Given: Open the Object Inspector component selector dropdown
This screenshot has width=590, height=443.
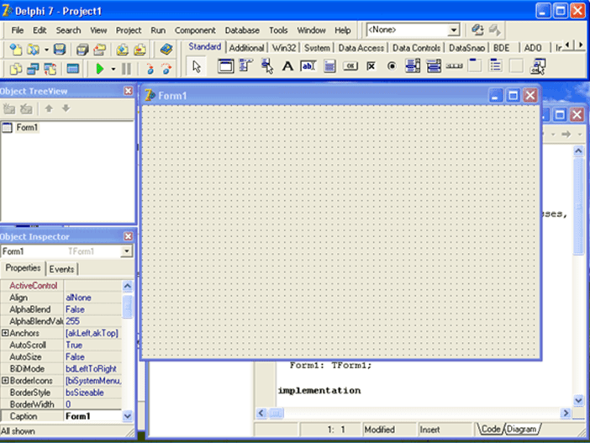Looking at the screenshot, I should click(126, 251).
